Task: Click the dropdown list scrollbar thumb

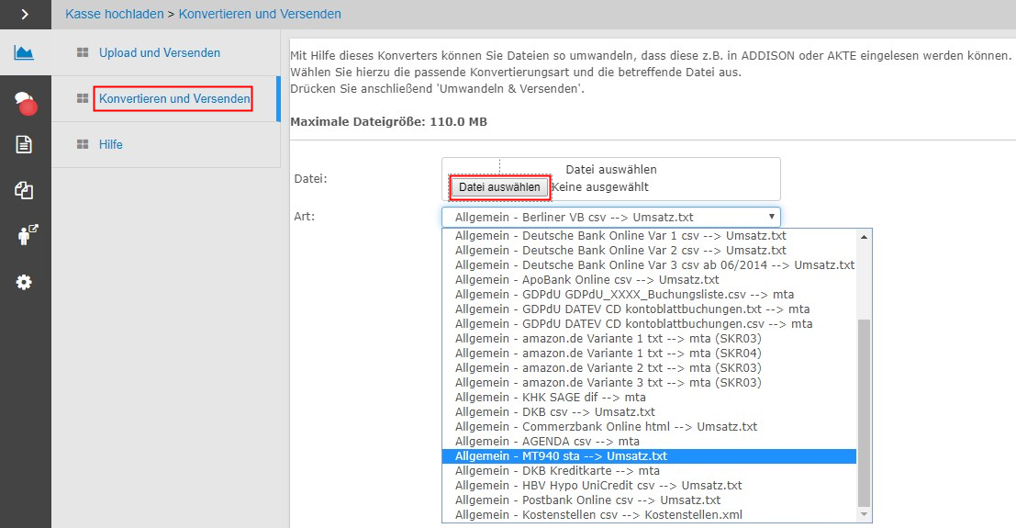Action: coord(864,412)
